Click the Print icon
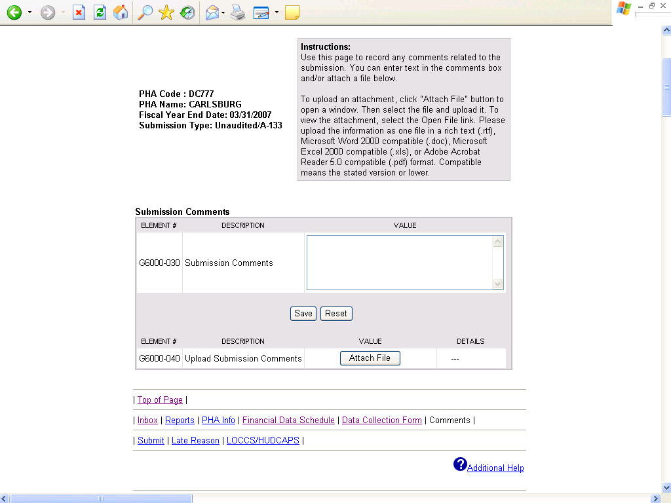The width and height of the screenshot is (671, 503). point(239,13)
